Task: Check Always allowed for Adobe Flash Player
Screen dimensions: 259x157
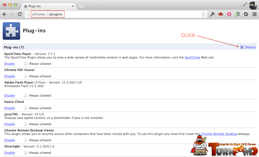Action: point(26,96)
